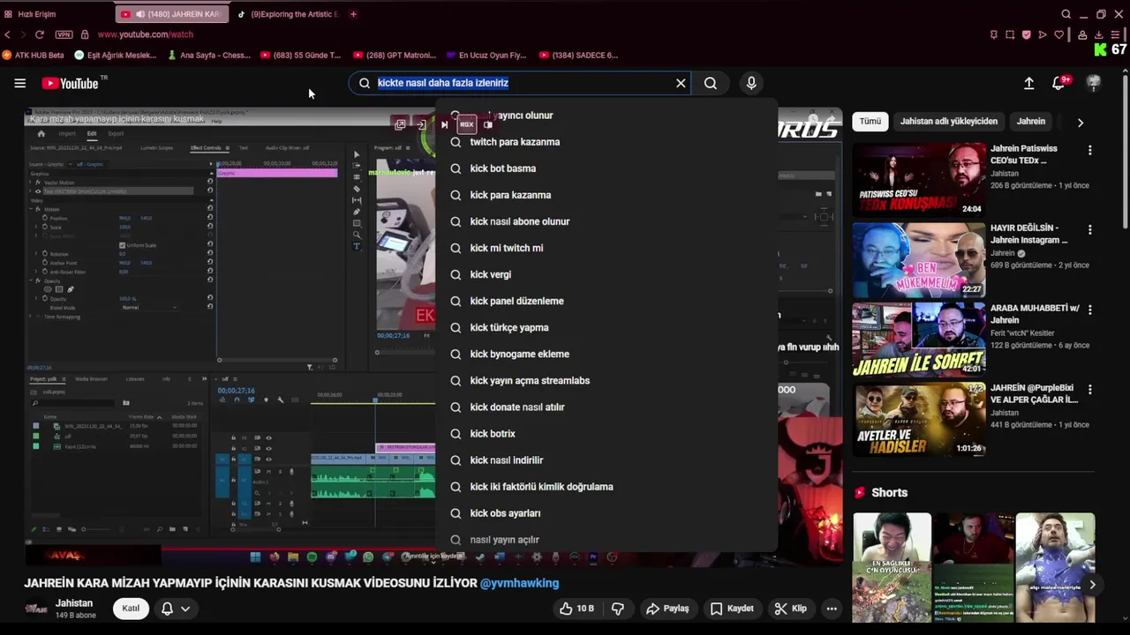Select suggestion 'kick vergi'
1130x635 pixels.
coord(606,274)
